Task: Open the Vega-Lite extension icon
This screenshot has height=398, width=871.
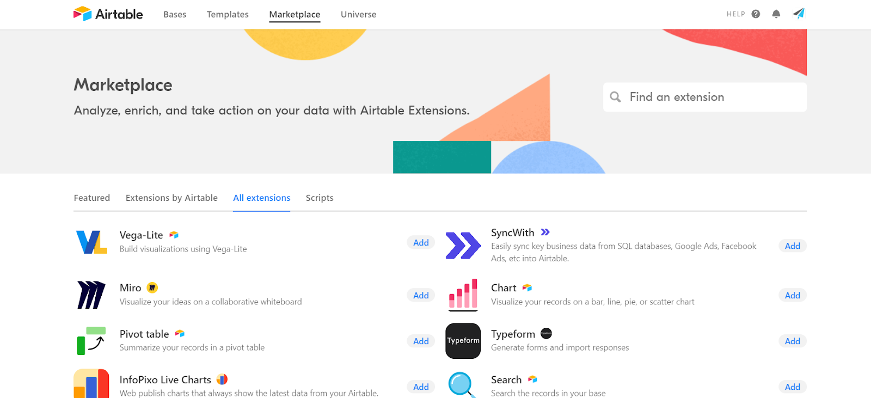Action: [x=91, y=242]
